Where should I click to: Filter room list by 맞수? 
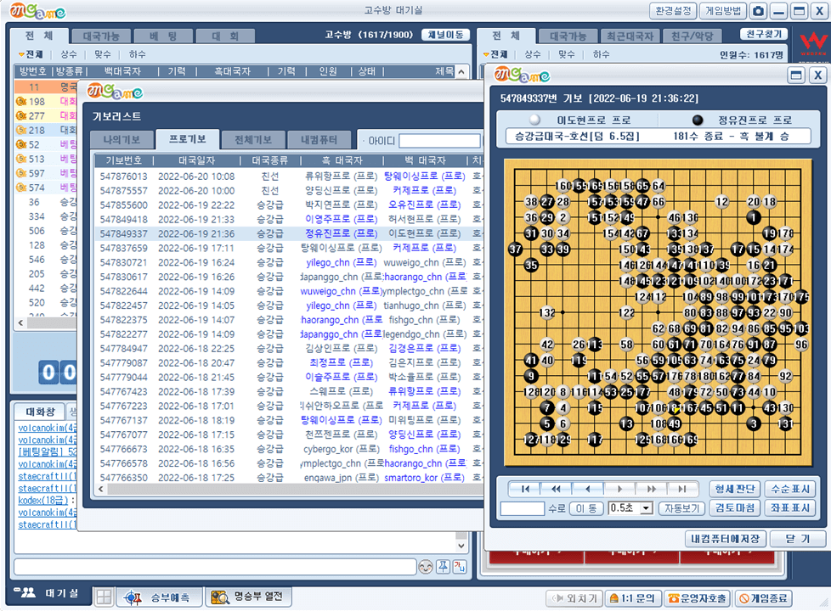102,54
